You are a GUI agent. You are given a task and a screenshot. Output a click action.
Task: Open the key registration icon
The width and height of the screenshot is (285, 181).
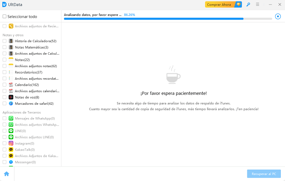(248, 5)
